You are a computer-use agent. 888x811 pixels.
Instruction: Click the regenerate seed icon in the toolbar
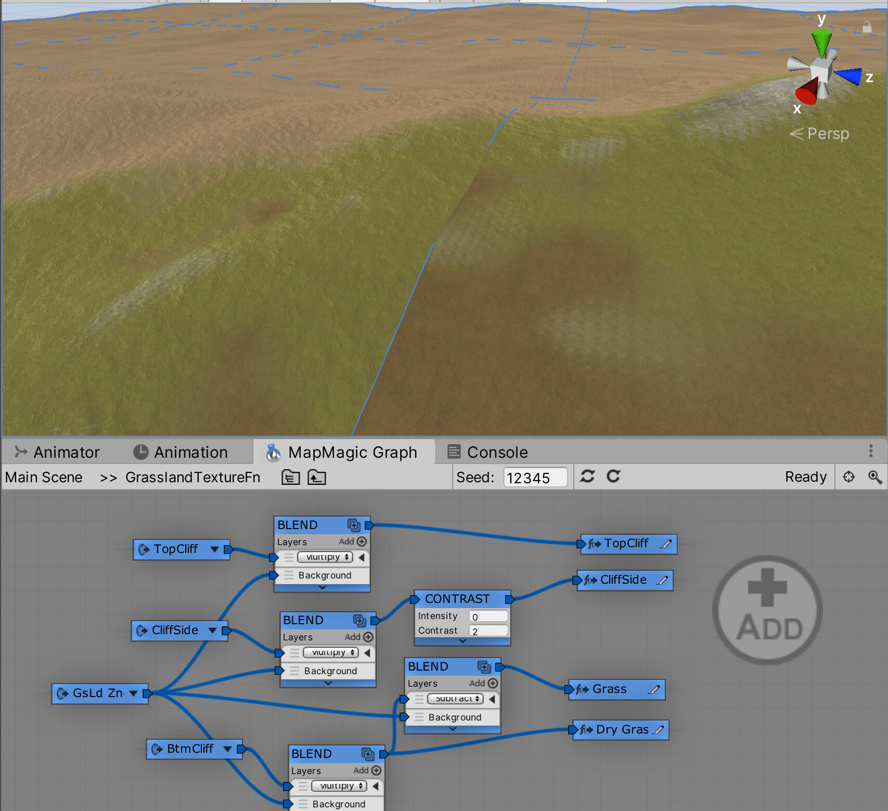pyautogui.click(x=587, y=477)
